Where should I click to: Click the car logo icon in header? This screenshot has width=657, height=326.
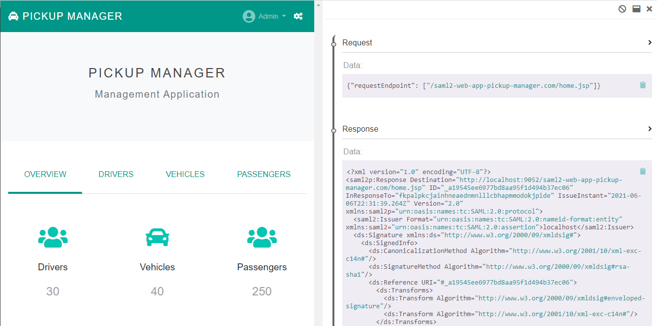[x=13, y=16]
